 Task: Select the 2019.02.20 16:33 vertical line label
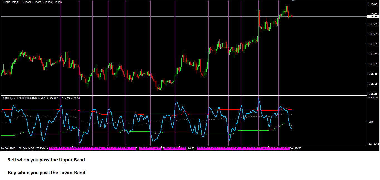[x=150, y=148]
